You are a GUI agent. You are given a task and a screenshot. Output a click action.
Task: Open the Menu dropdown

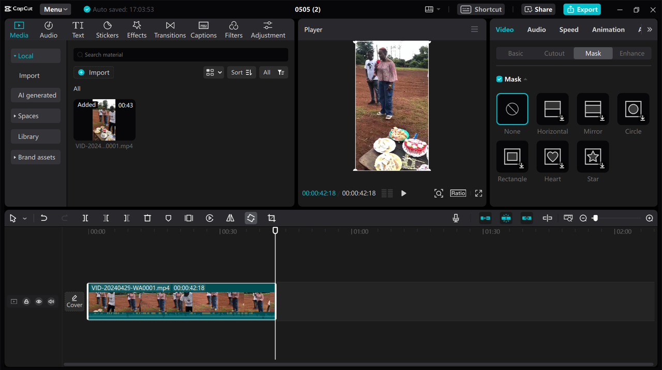(55, 9)
